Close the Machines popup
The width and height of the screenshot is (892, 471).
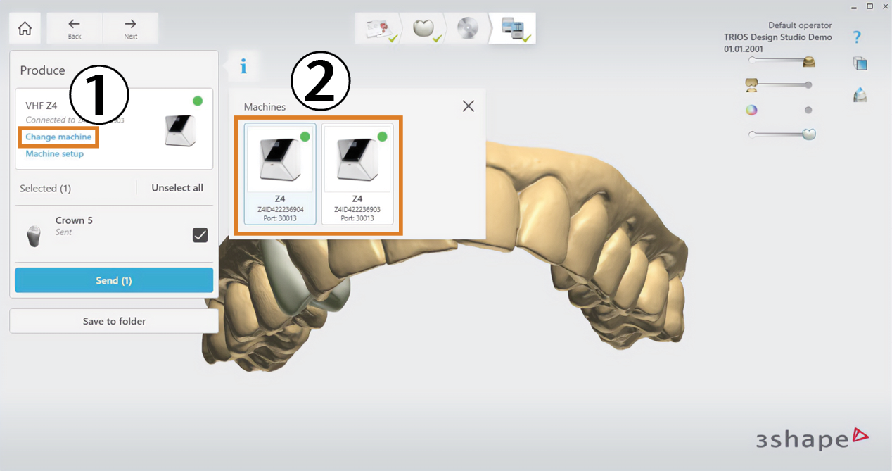[x=469, y=106]
